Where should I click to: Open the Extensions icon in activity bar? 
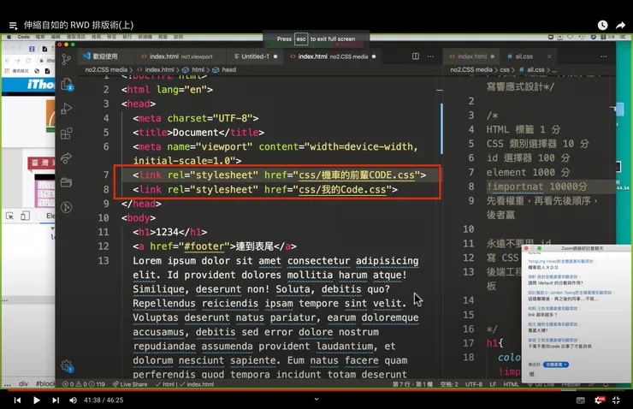[66, 133]
